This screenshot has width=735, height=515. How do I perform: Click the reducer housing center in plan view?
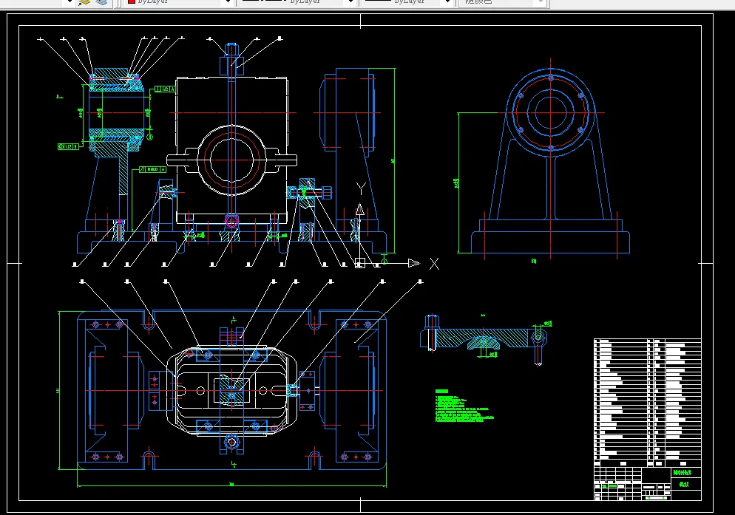tap(231, 390)
